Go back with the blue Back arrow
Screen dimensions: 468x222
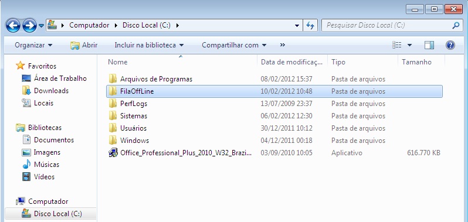[x=13, y=26]
